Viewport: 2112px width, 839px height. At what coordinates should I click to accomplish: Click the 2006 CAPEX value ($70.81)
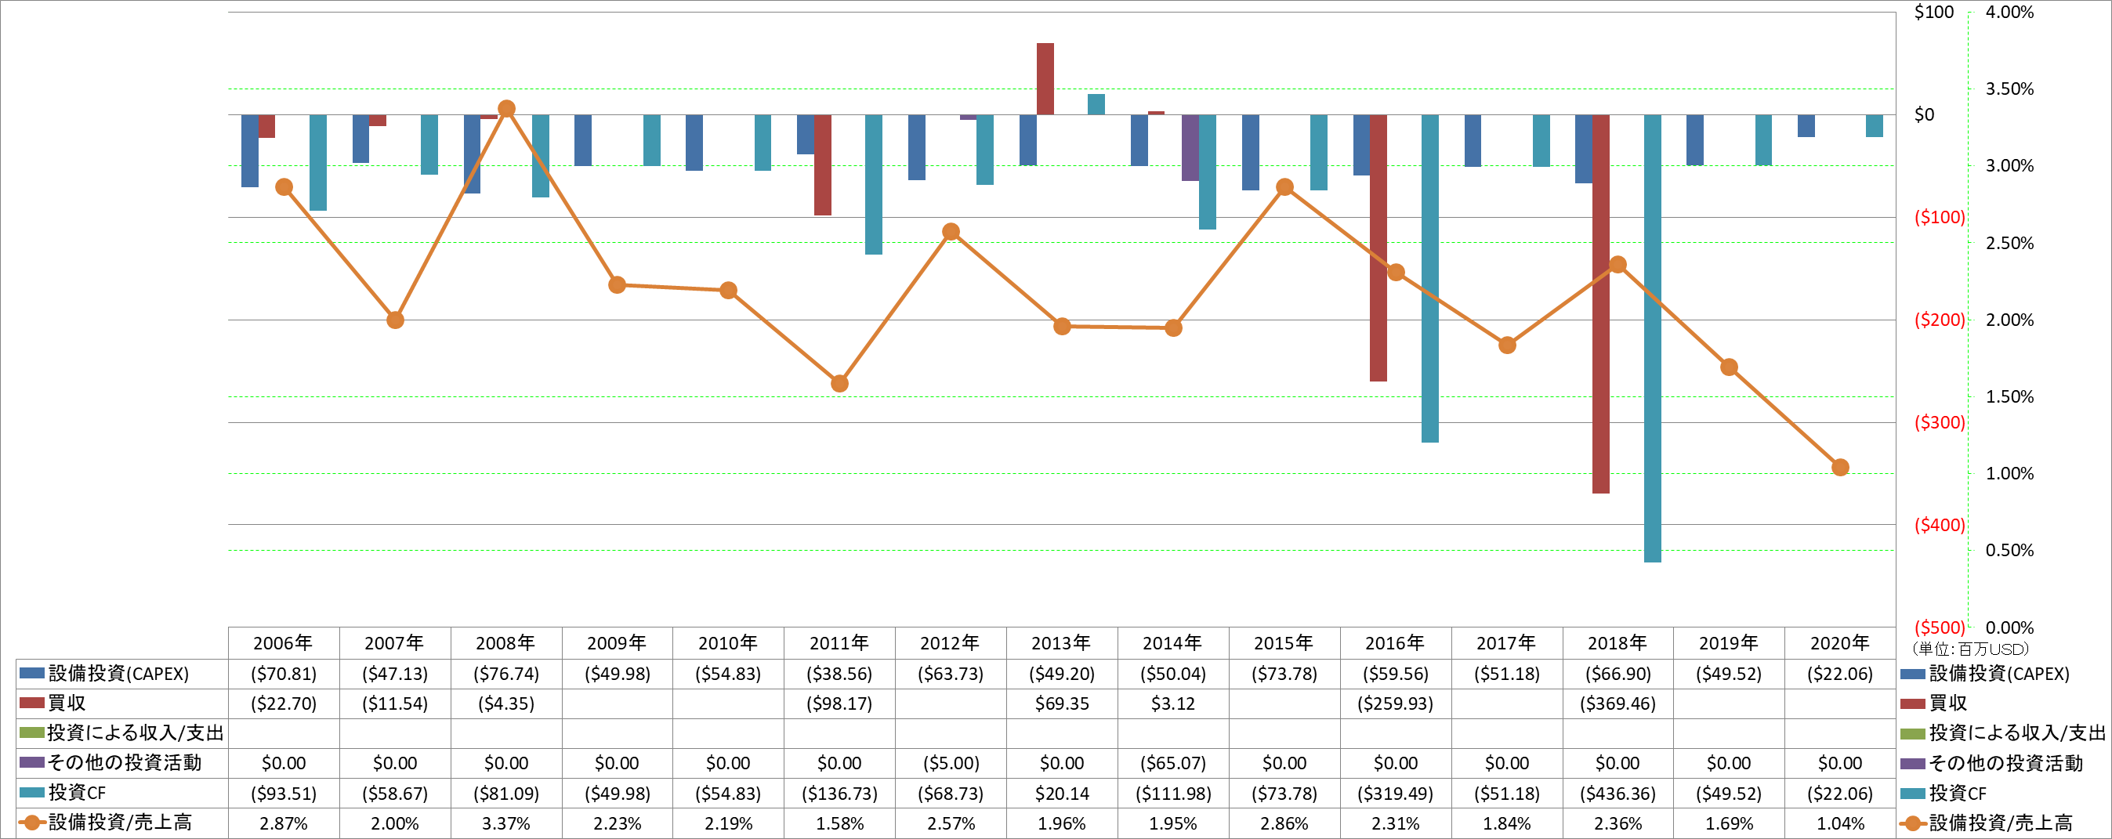point(284,674)
